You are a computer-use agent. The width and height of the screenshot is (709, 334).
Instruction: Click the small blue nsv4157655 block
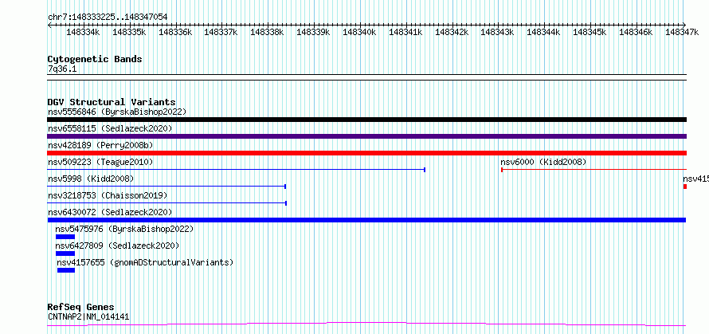click(66, 270)
